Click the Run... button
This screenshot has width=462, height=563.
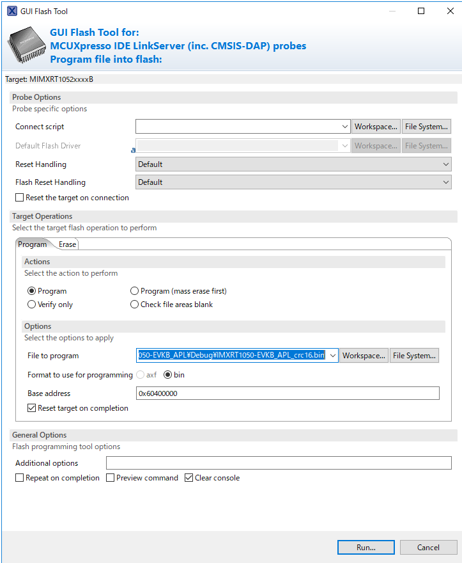(x=366, y=548)
